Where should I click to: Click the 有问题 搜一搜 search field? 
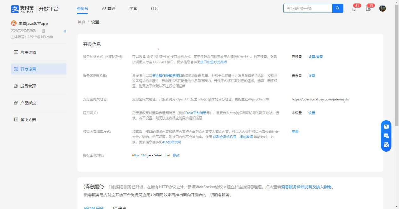(x=308, y=8)
